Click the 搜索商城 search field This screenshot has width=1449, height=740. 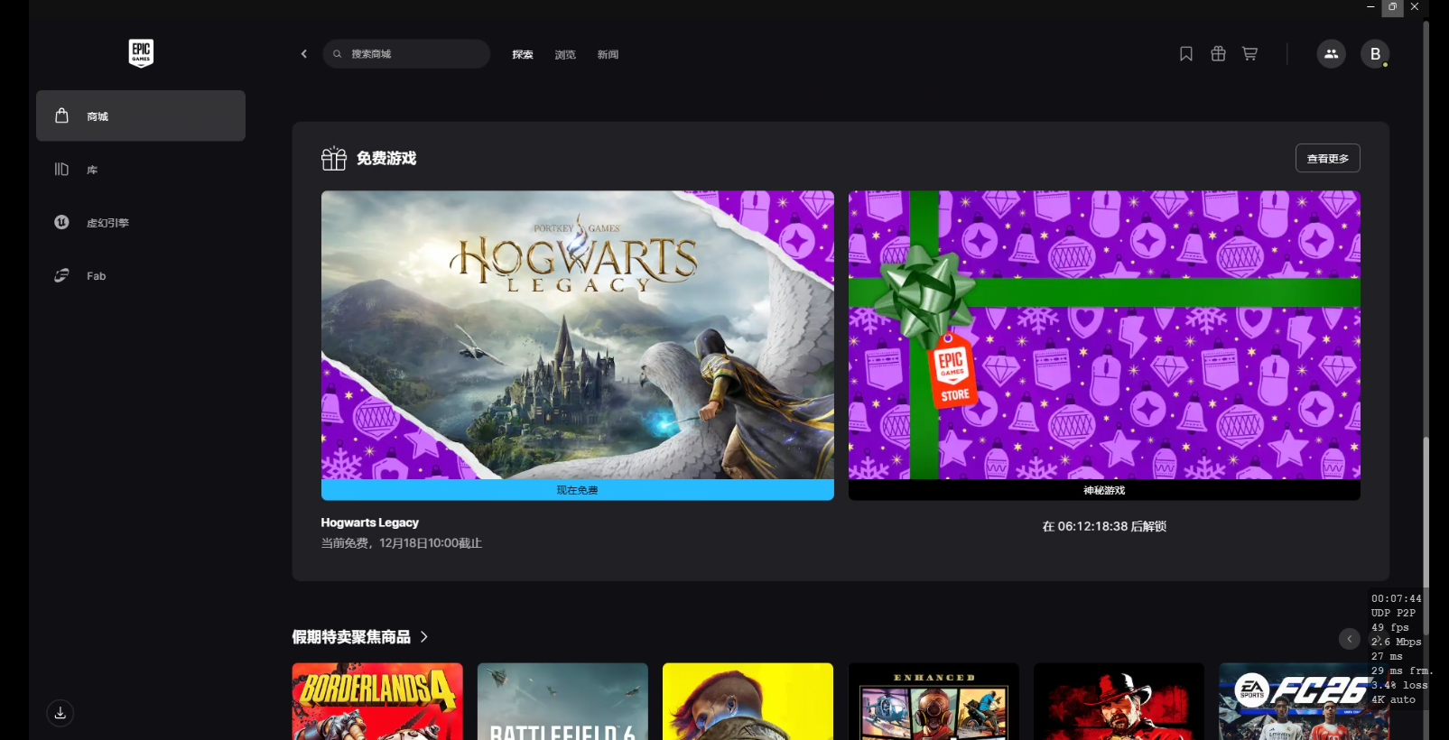point(406,54)
